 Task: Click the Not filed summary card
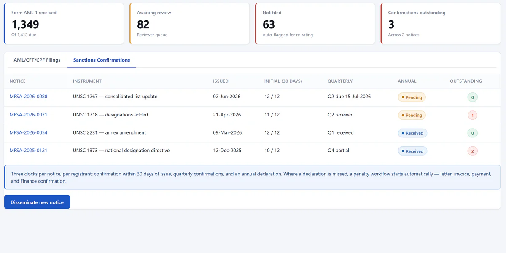(315, 24)
